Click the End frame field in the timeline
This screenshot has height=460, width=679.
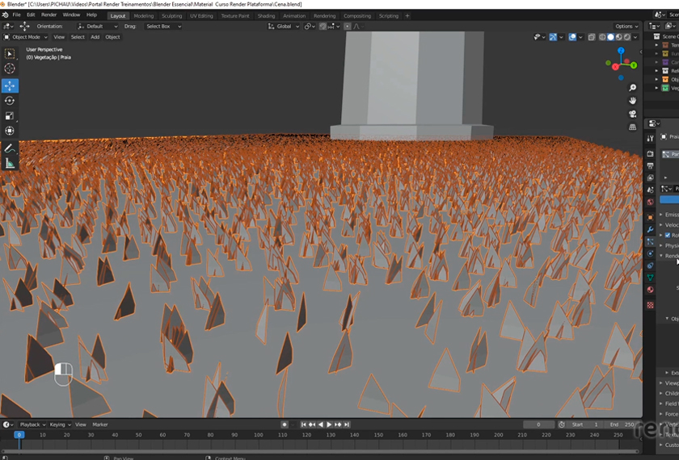pos(621,424)
